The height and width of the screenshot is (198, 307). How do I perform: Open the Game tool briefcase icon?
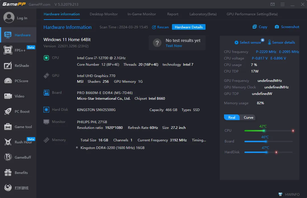point(8,127)
